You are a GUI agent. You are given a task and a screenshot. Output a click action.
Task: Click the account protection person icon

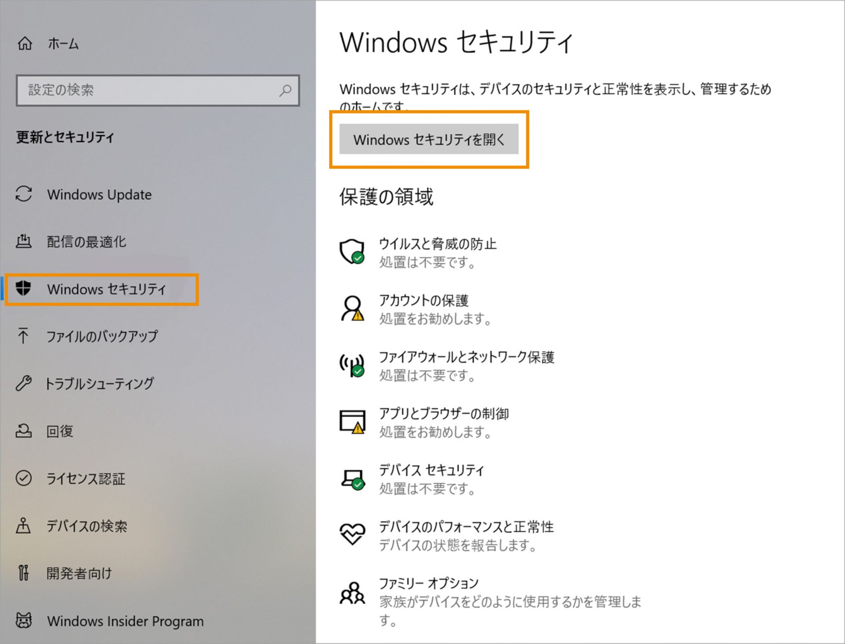pyautogui.click(x=352, y=308)
